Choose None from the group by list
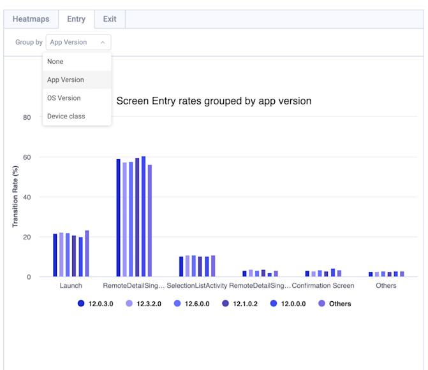428x370 pixels. click(x=77, y=62)
